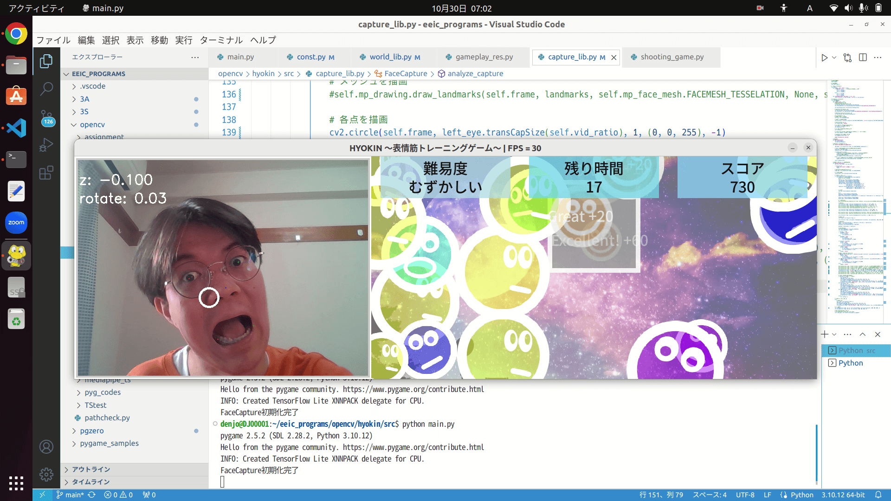Open notifications bell in status bar
891x501 pixels.
click(x=878, y=495)
